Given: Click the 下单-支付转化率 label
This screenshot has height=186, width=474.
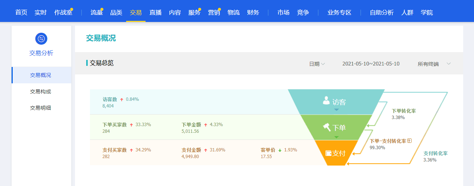Looking at the screenshot, I should point(388,141).
